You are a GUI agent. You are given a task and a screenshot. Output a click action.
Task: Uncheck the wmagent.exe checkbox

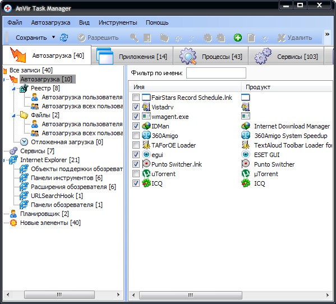[136, 116]
